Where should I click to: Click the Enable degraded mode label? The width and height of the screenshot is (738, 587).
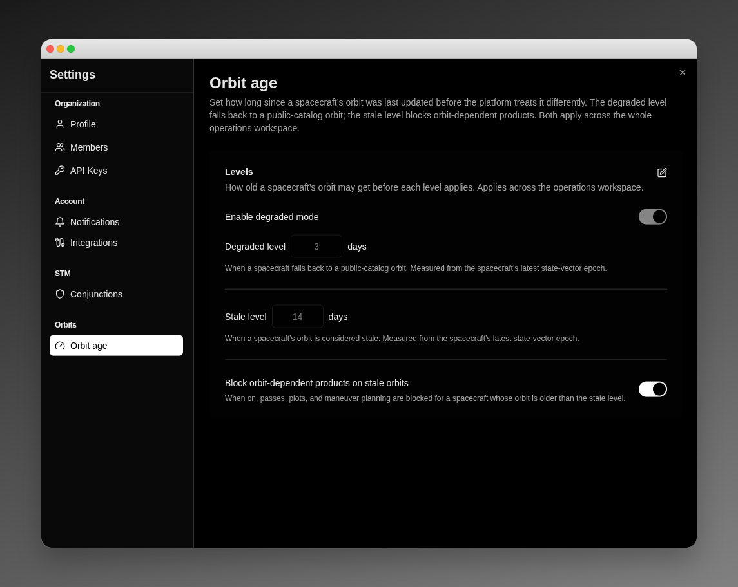point(271,217)
